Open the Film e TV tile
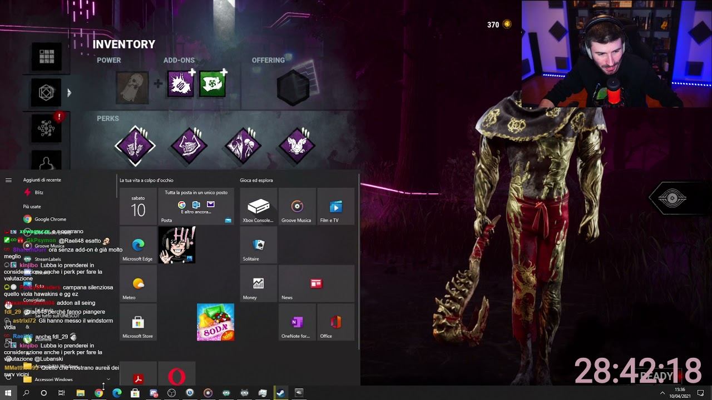The height and width of the screenshot is (400, 712). (x=335, y=206)
